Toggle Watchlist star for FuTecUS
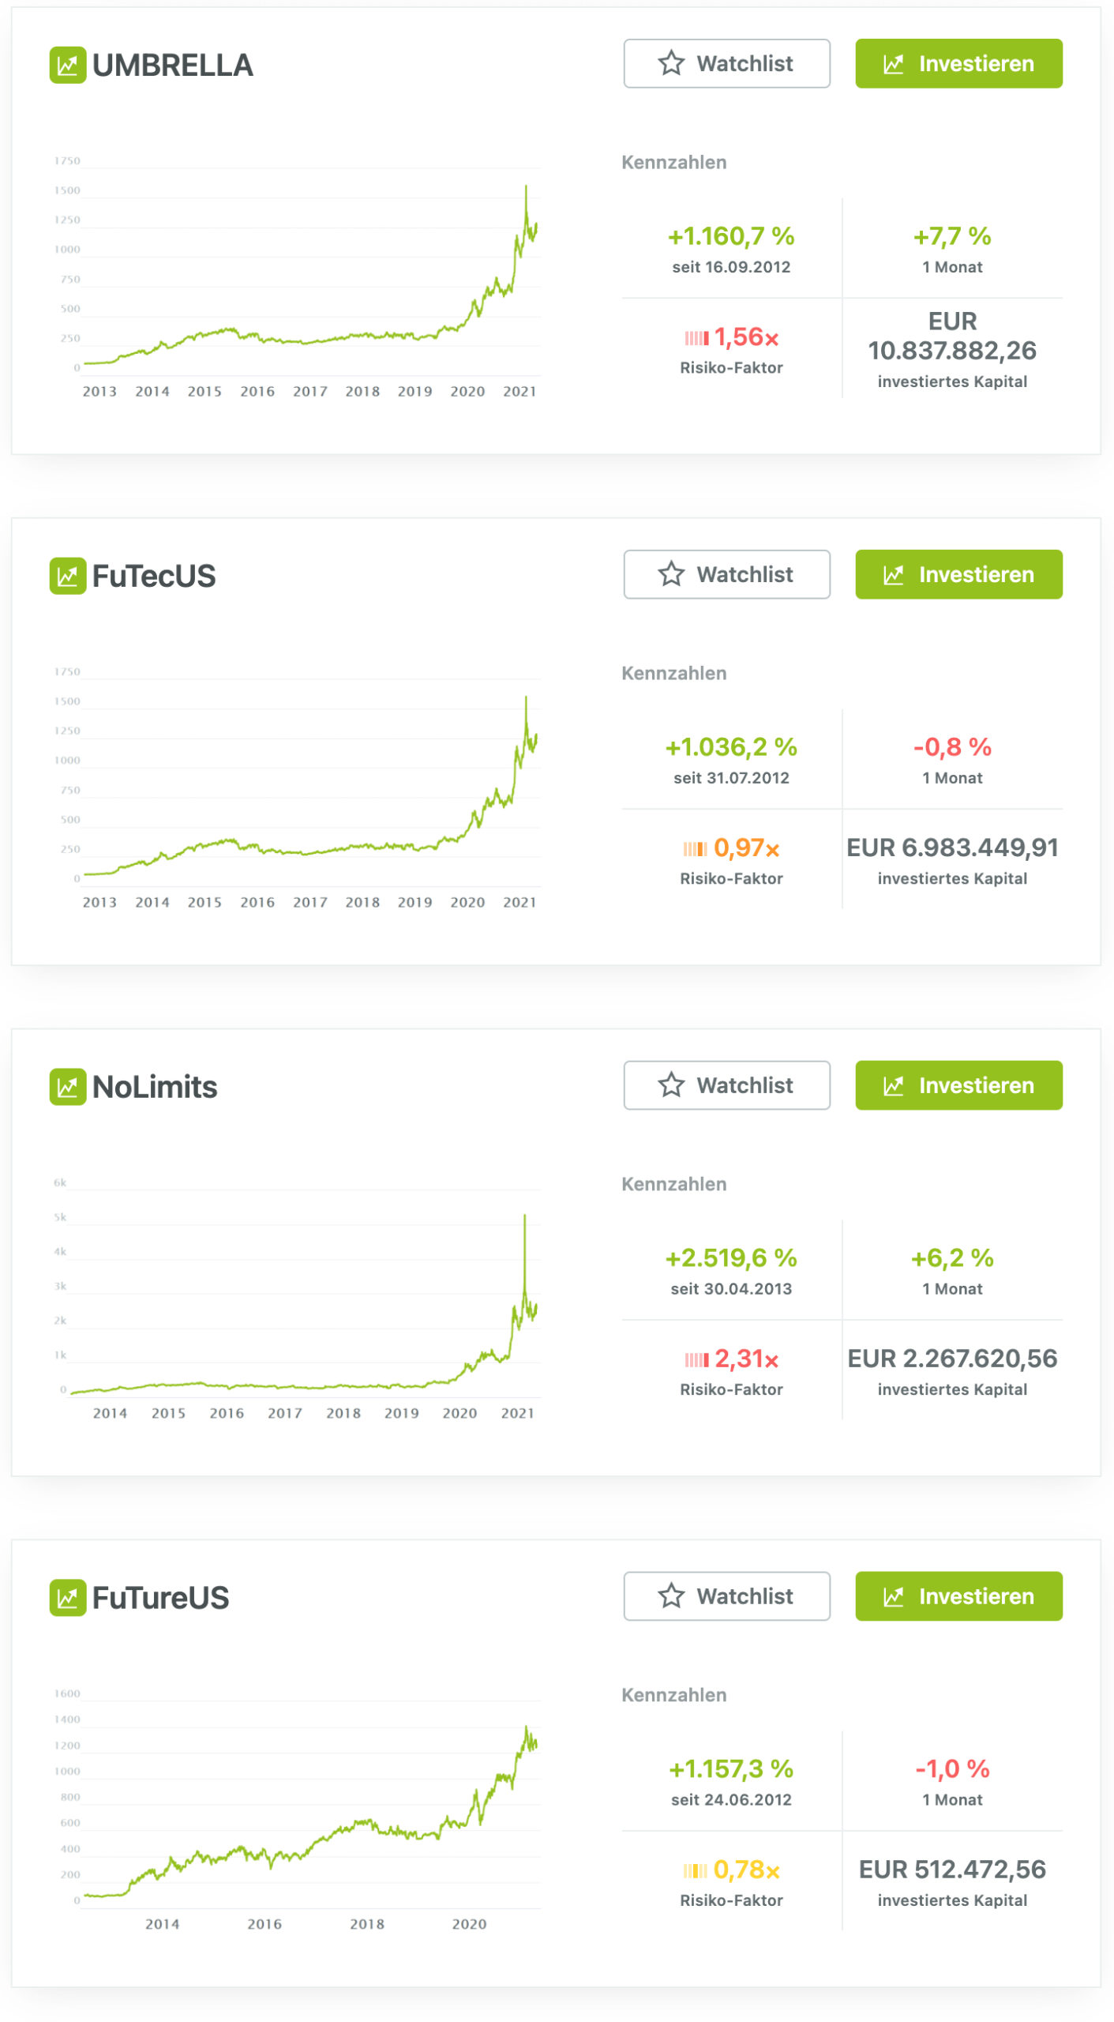This screenshot has height=2022, width=1114. click(726, 574)
